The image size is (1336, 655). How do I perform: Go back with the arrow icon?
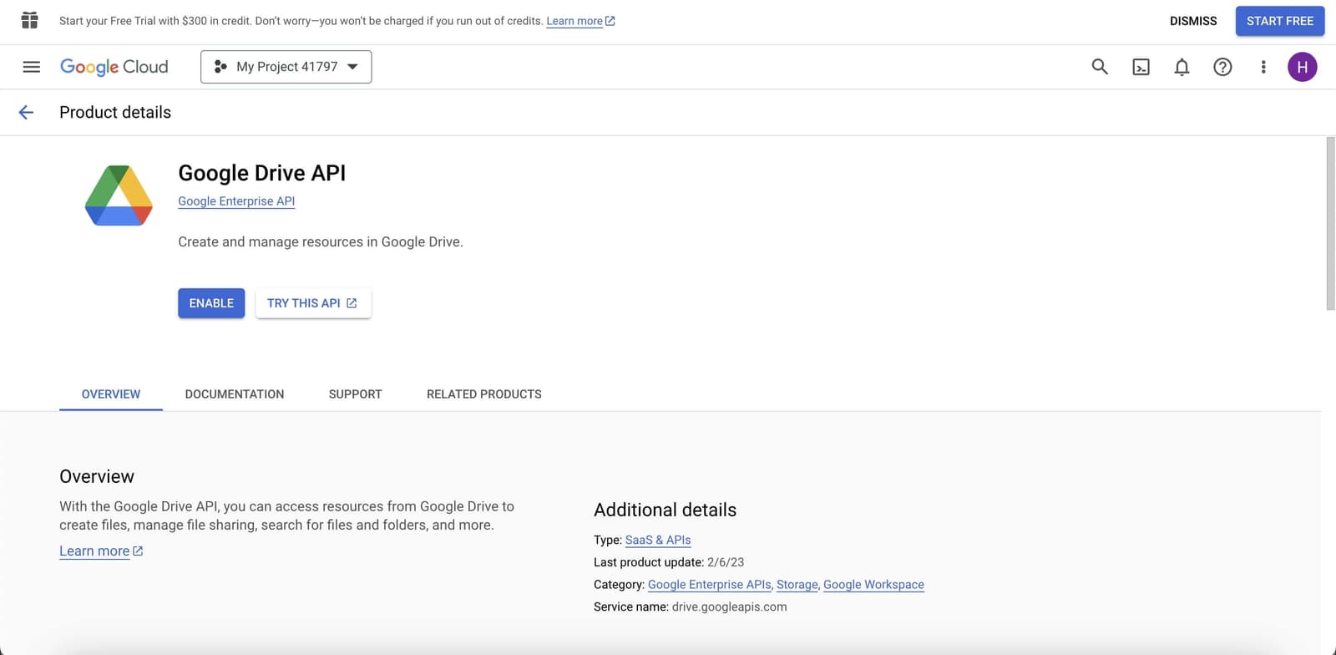(26, 112)
